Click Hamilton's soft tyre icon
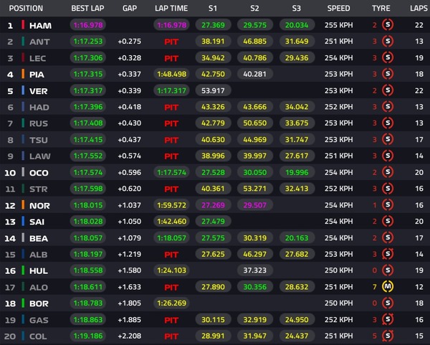430x345 pixels. (x=388, y=25)
